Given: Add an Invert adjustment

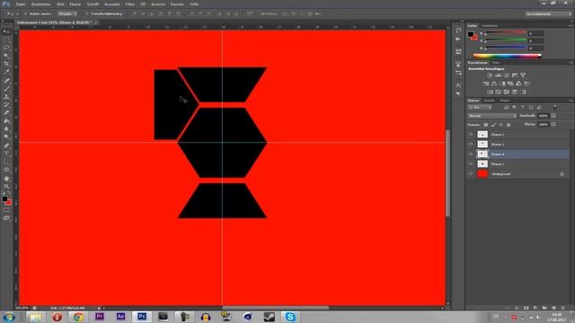Looking at the screenshot, I should point(490,92).
